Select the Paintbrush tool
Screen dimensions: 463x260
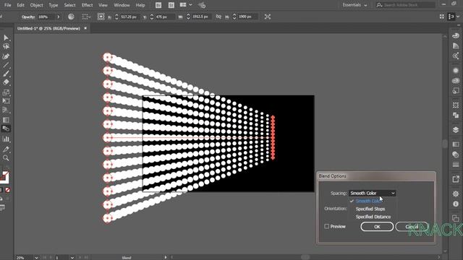click(x=6, y=74)
